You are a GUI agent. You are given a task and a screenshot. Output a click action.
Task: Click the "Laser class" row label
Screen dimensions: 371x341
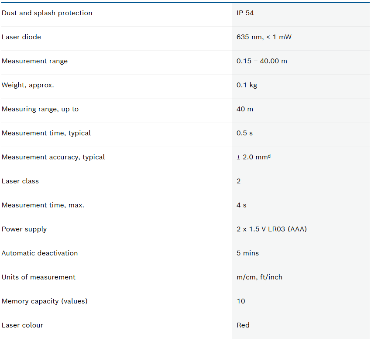coord(20,181)
